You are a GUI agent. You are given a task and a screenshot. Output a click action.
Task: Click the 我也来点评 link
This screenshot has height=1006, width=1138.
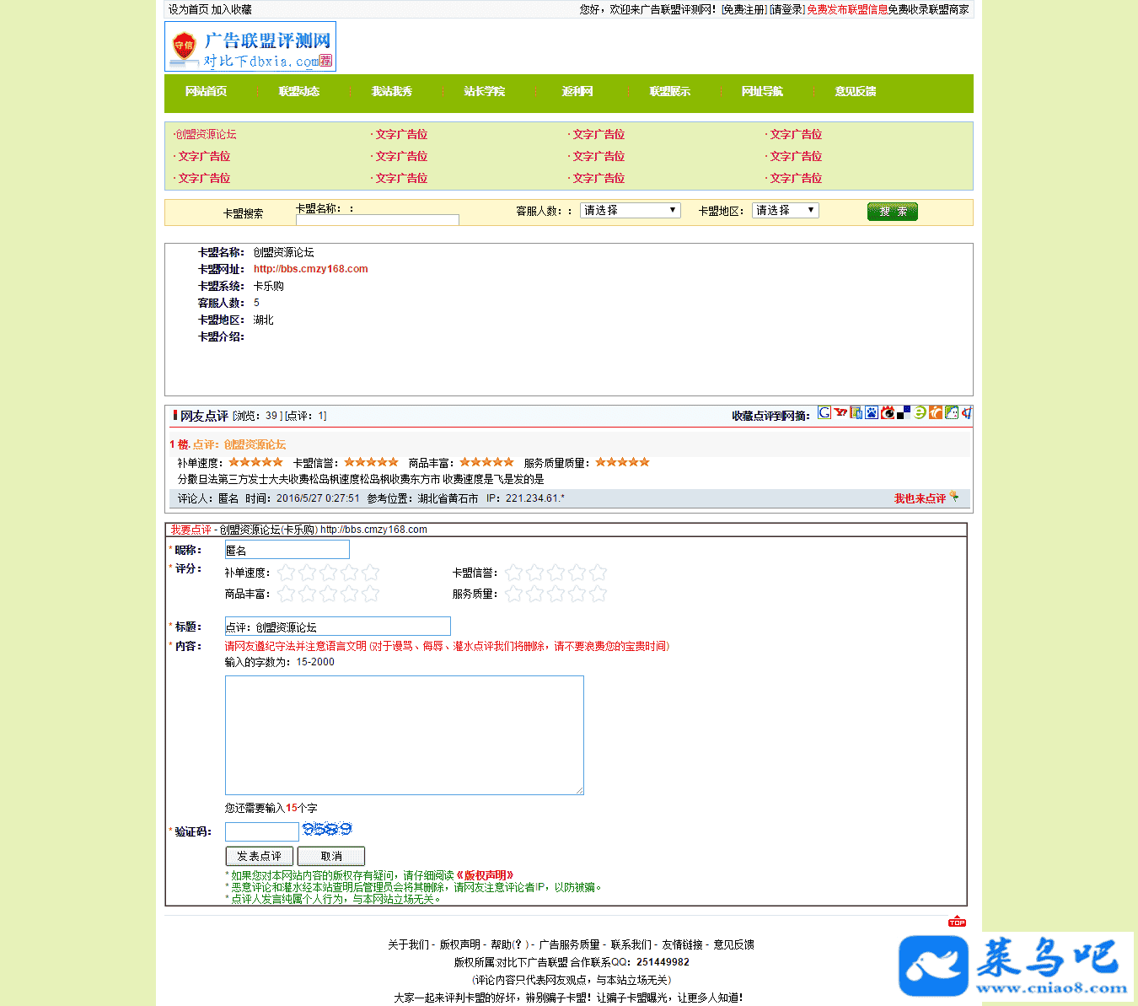pos(920,498)
